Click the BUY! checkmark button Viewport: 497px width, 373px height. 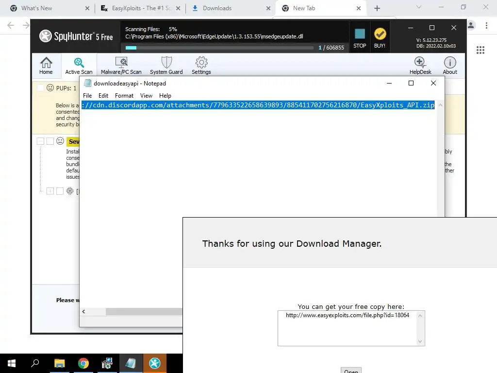click(x=380, y=38)
